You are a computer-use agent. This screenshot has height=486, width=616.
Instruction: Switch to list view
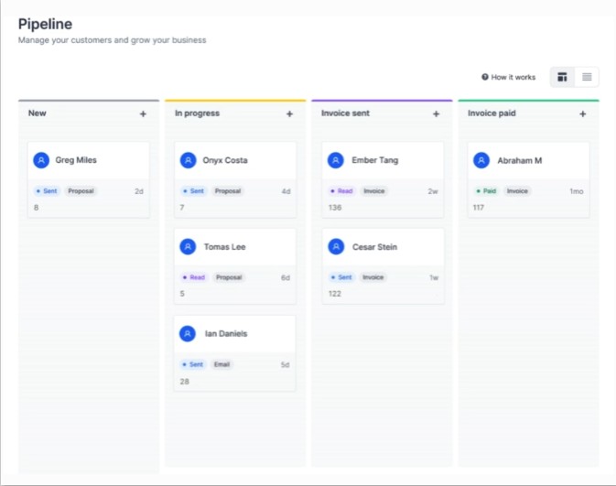pos(587,77)
